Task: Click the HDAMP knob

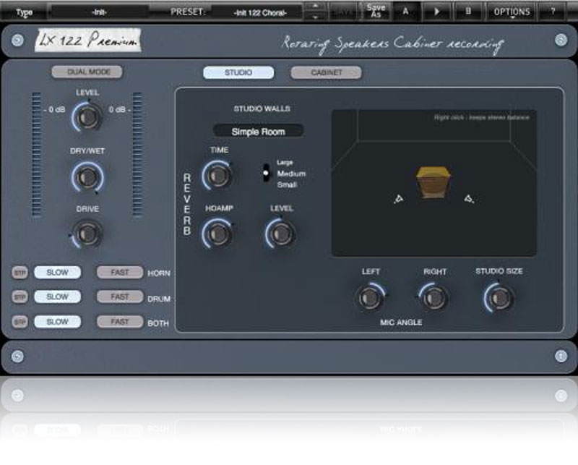Action: (x=217, y=233)
